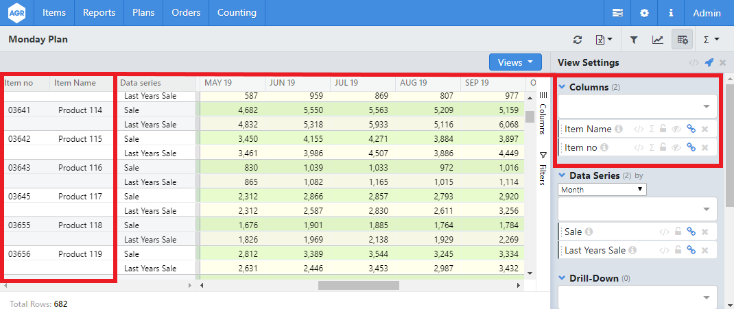Screen dimensions: 734x309
Task: Open the Reports menu
Action: [x=99, y=13]
